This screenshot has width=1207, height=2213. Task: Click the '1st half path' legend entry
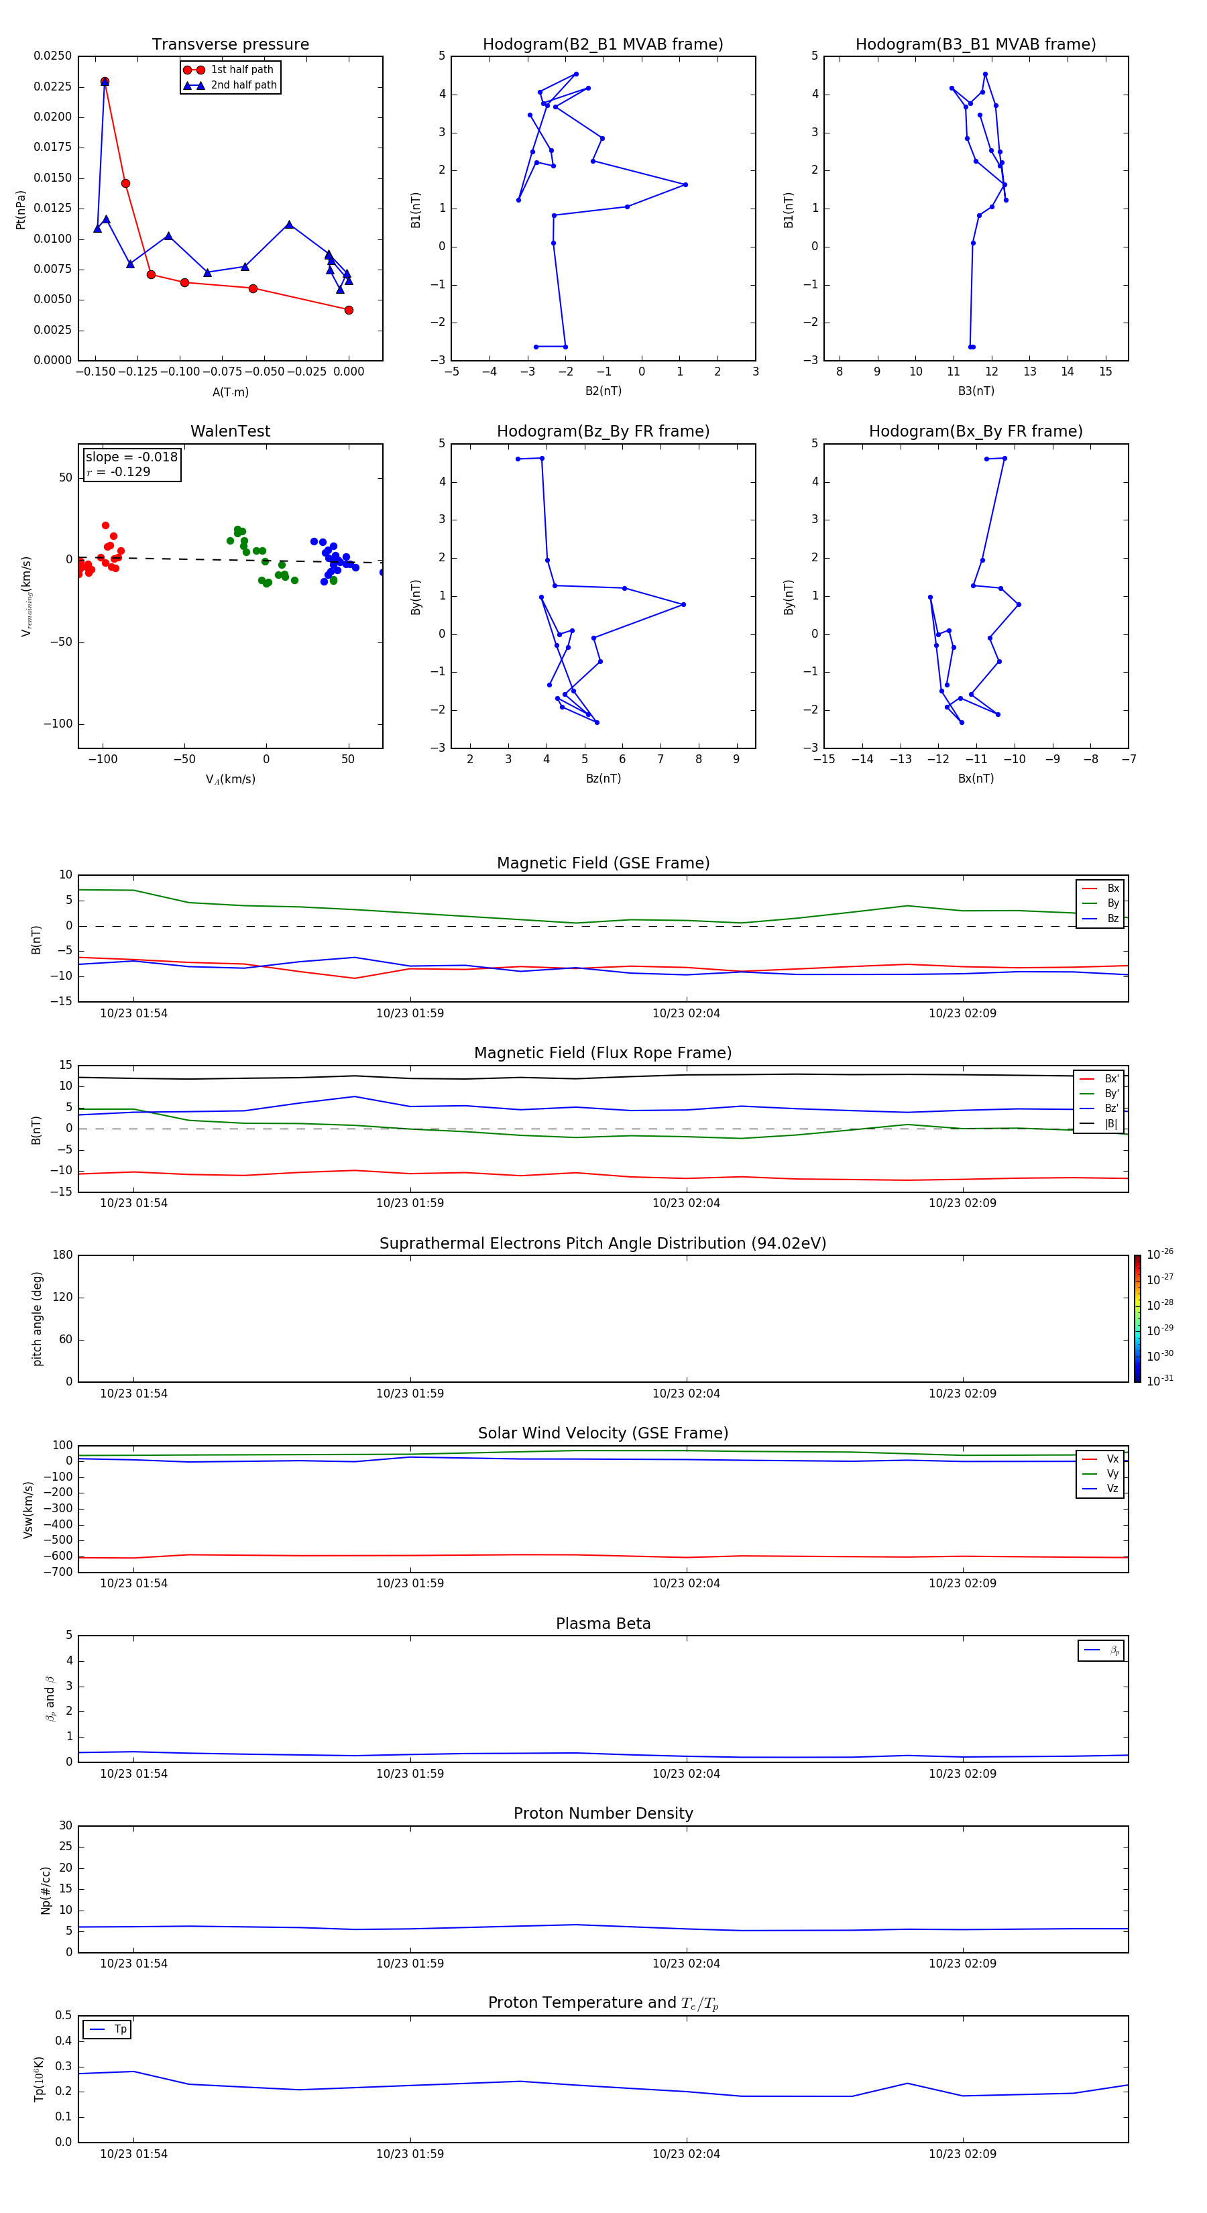click(x=229, y=70)
